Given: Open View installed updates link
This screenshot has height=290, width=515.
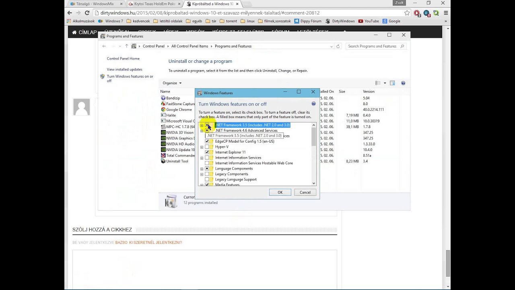Looking at the screenshot, I should [124, 69].
